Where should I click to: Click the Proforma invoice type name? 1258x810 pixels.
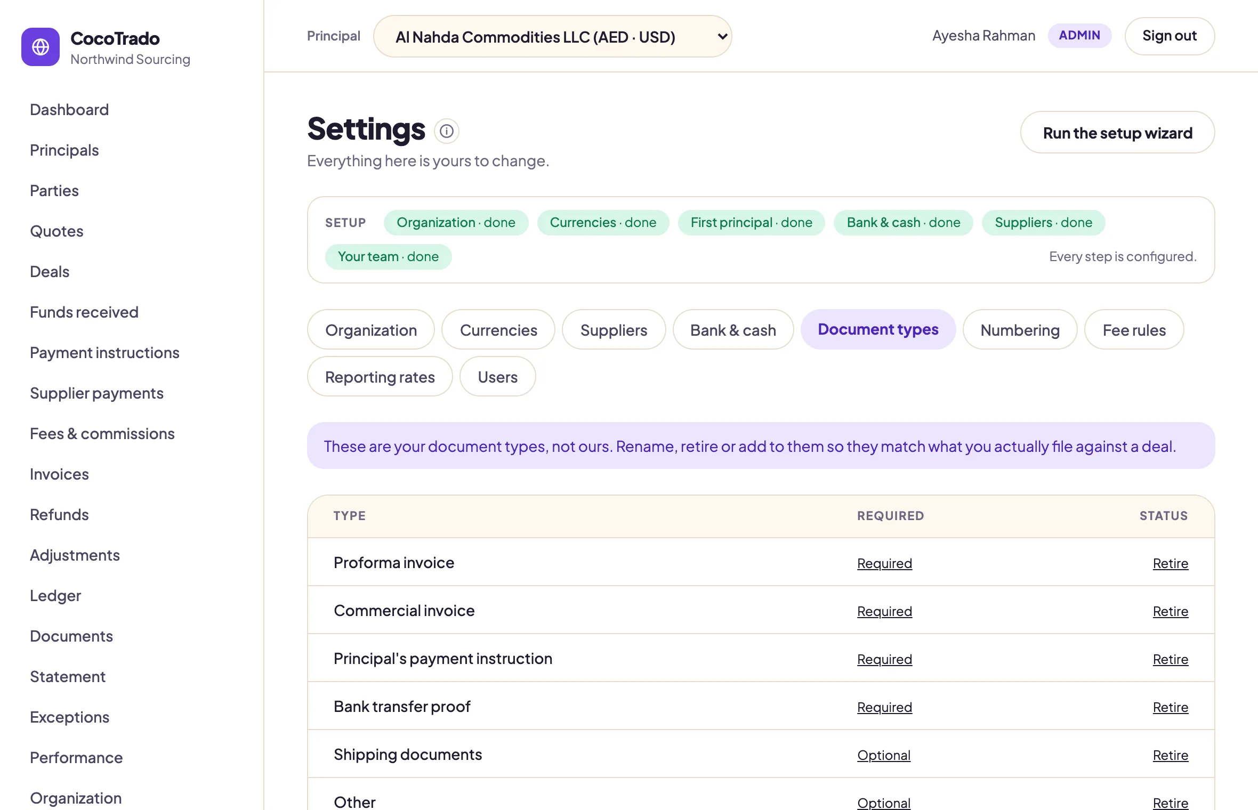click(x=394, y=563)
